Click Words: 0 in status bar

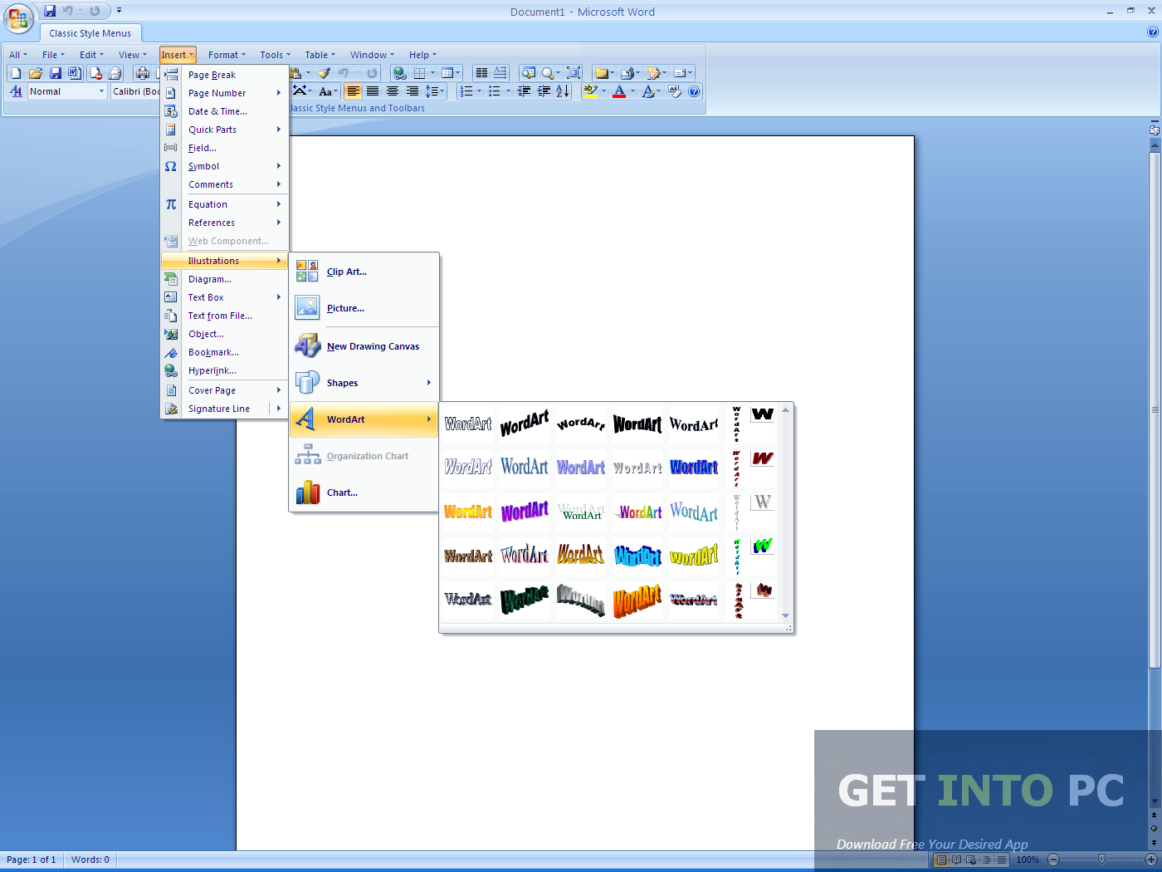coord(90,860)
